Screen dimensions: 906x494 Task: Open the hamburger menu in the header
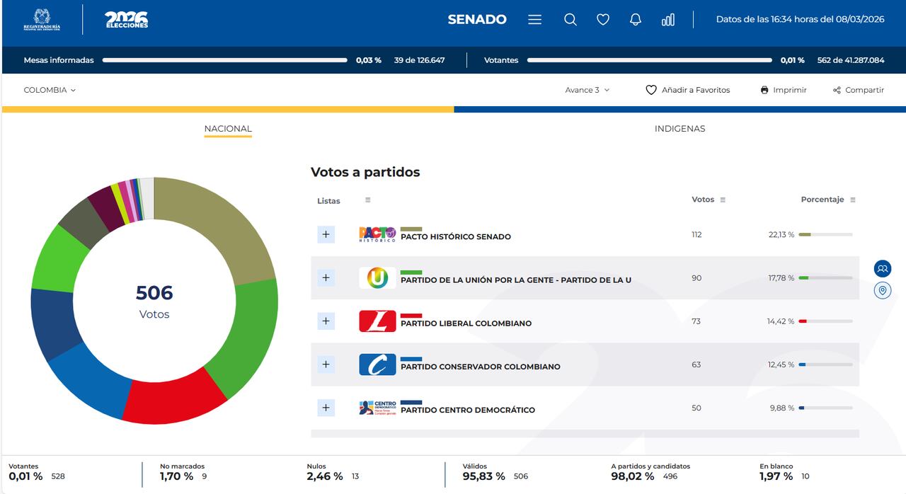[x=534, y=20]
